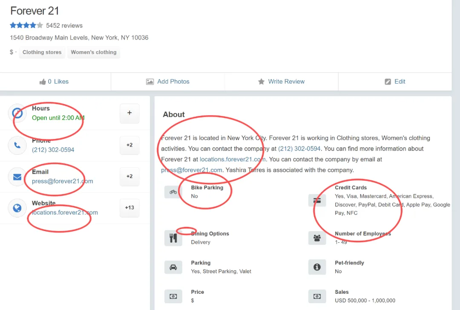460x310 pixels.
Task: Click the 1540 Broadway address line
Action: [x=79, y=38]
